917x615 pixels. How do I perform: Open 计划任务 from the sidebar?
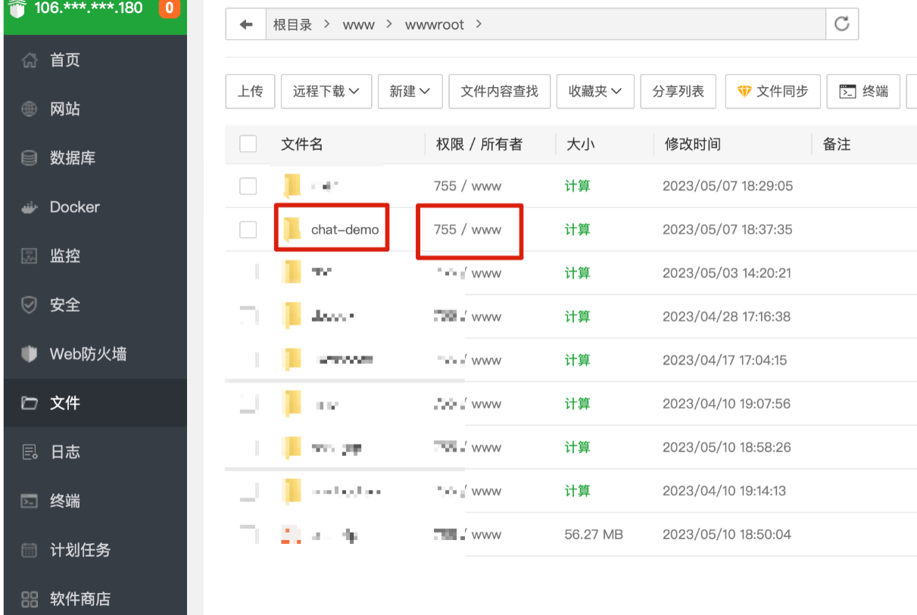(80, 550)
